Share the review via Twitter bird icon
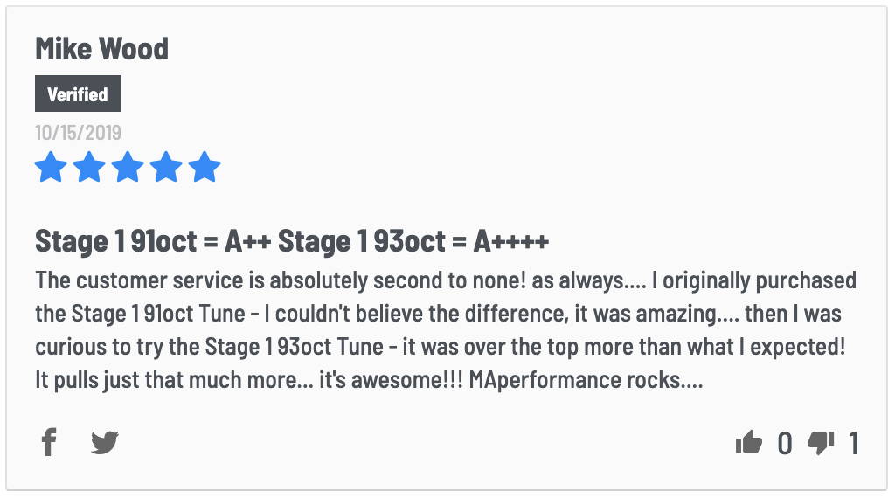The image size is (895, 498). pyautogui.click(x=105, y=443)
